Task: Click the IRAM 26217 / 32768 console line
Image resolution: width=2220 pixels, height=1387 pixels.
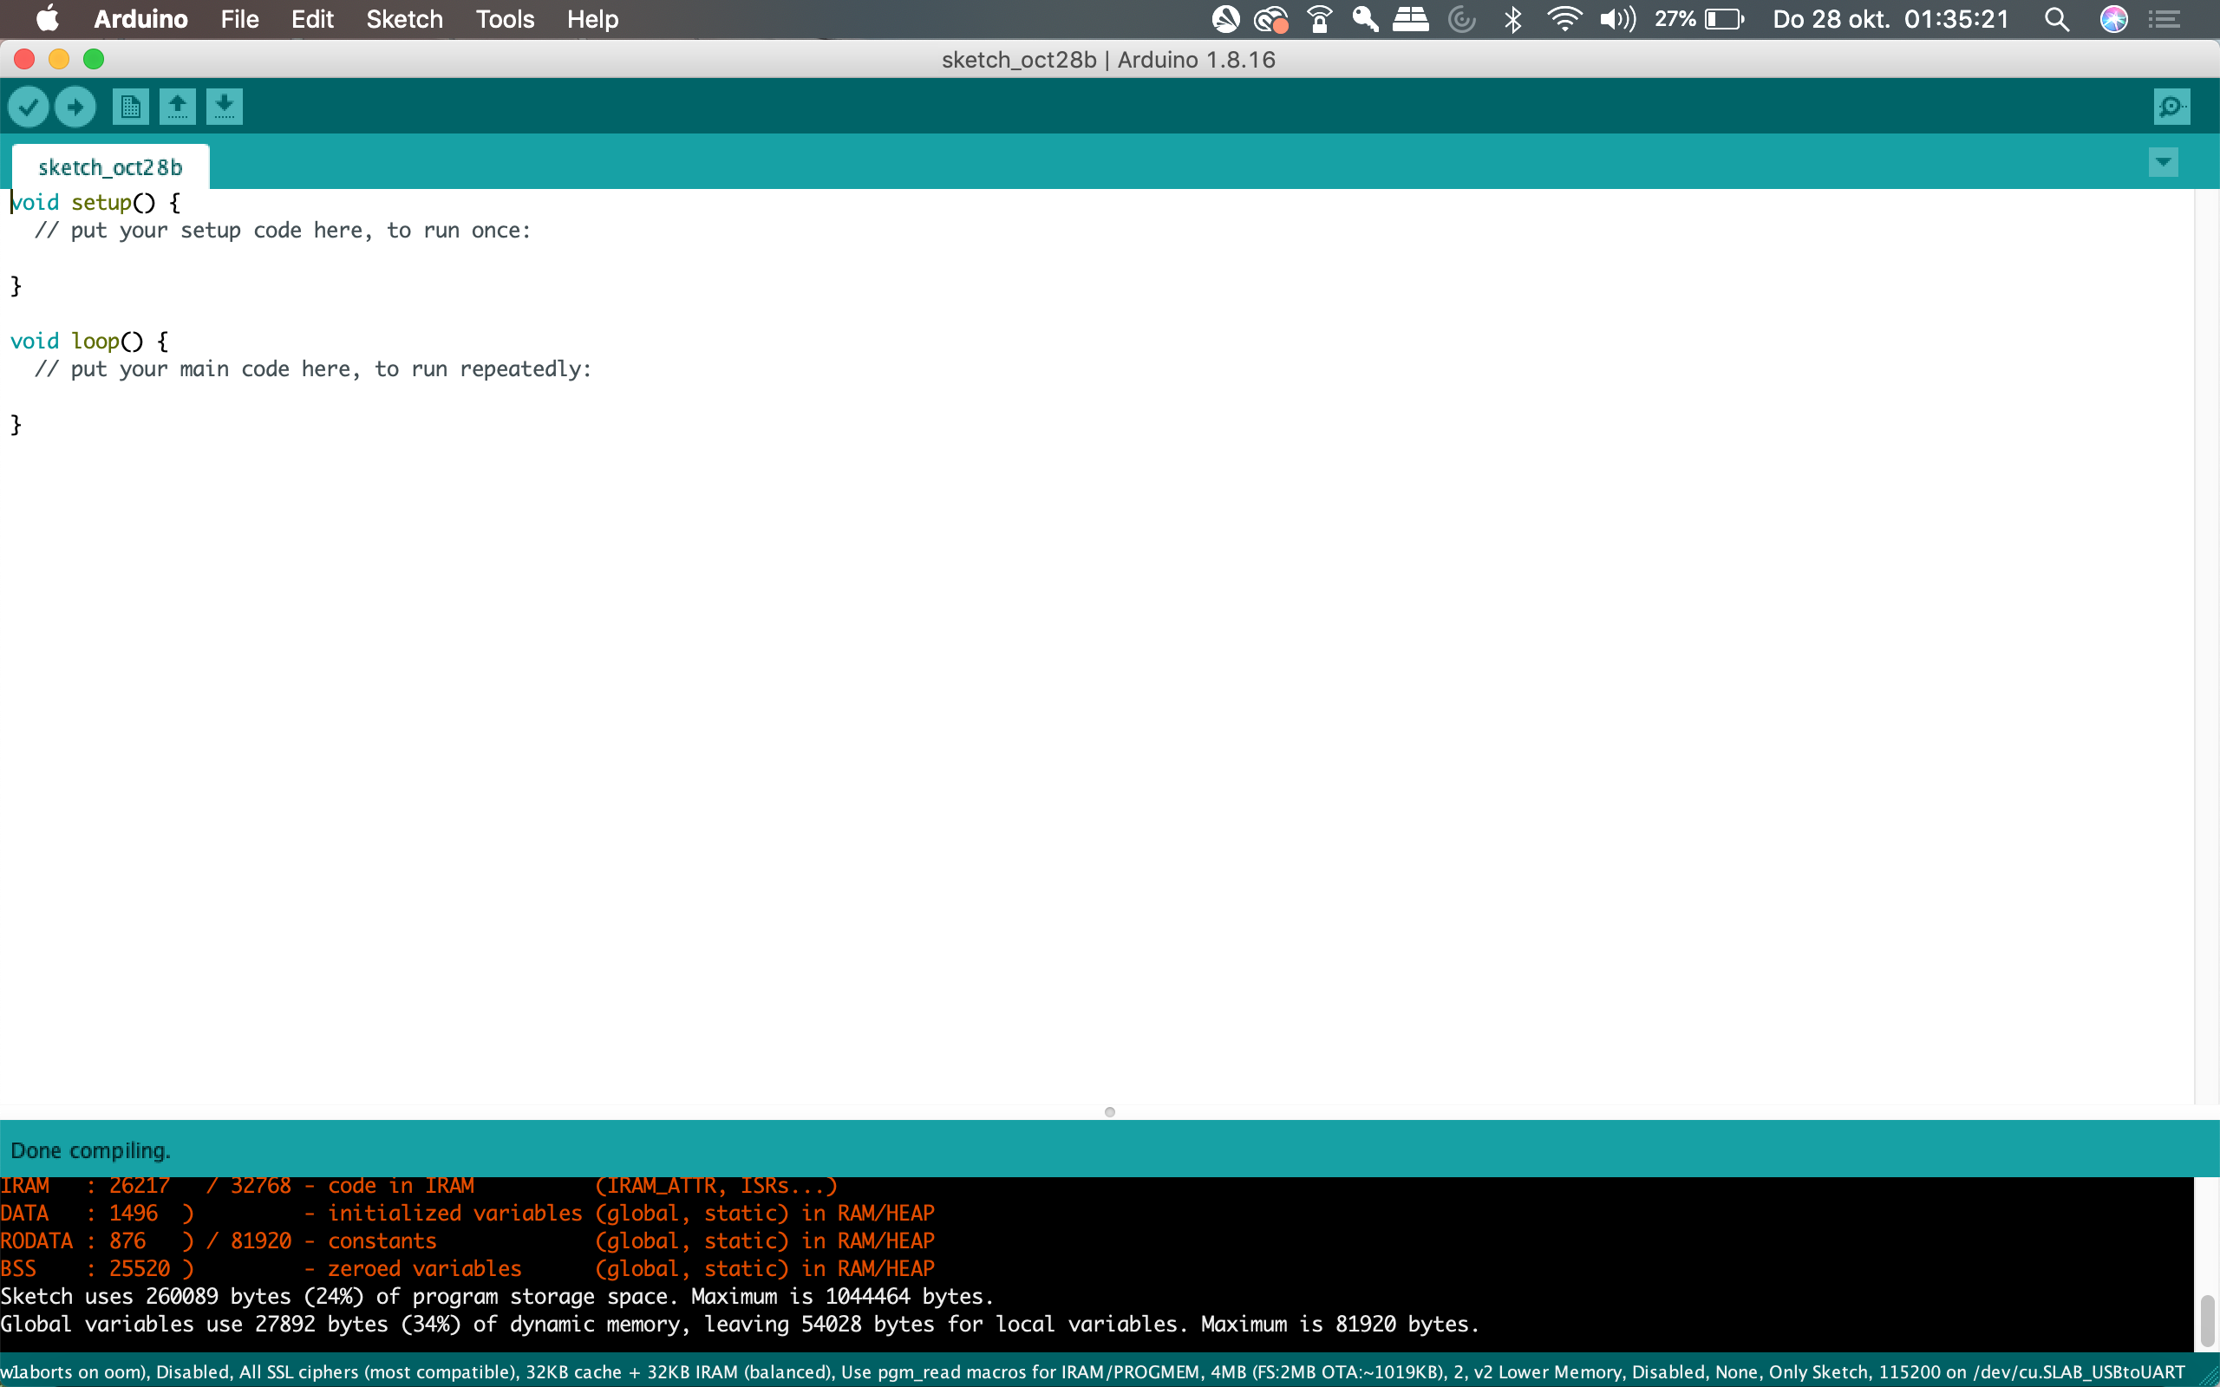Action: pos(419,1185)
